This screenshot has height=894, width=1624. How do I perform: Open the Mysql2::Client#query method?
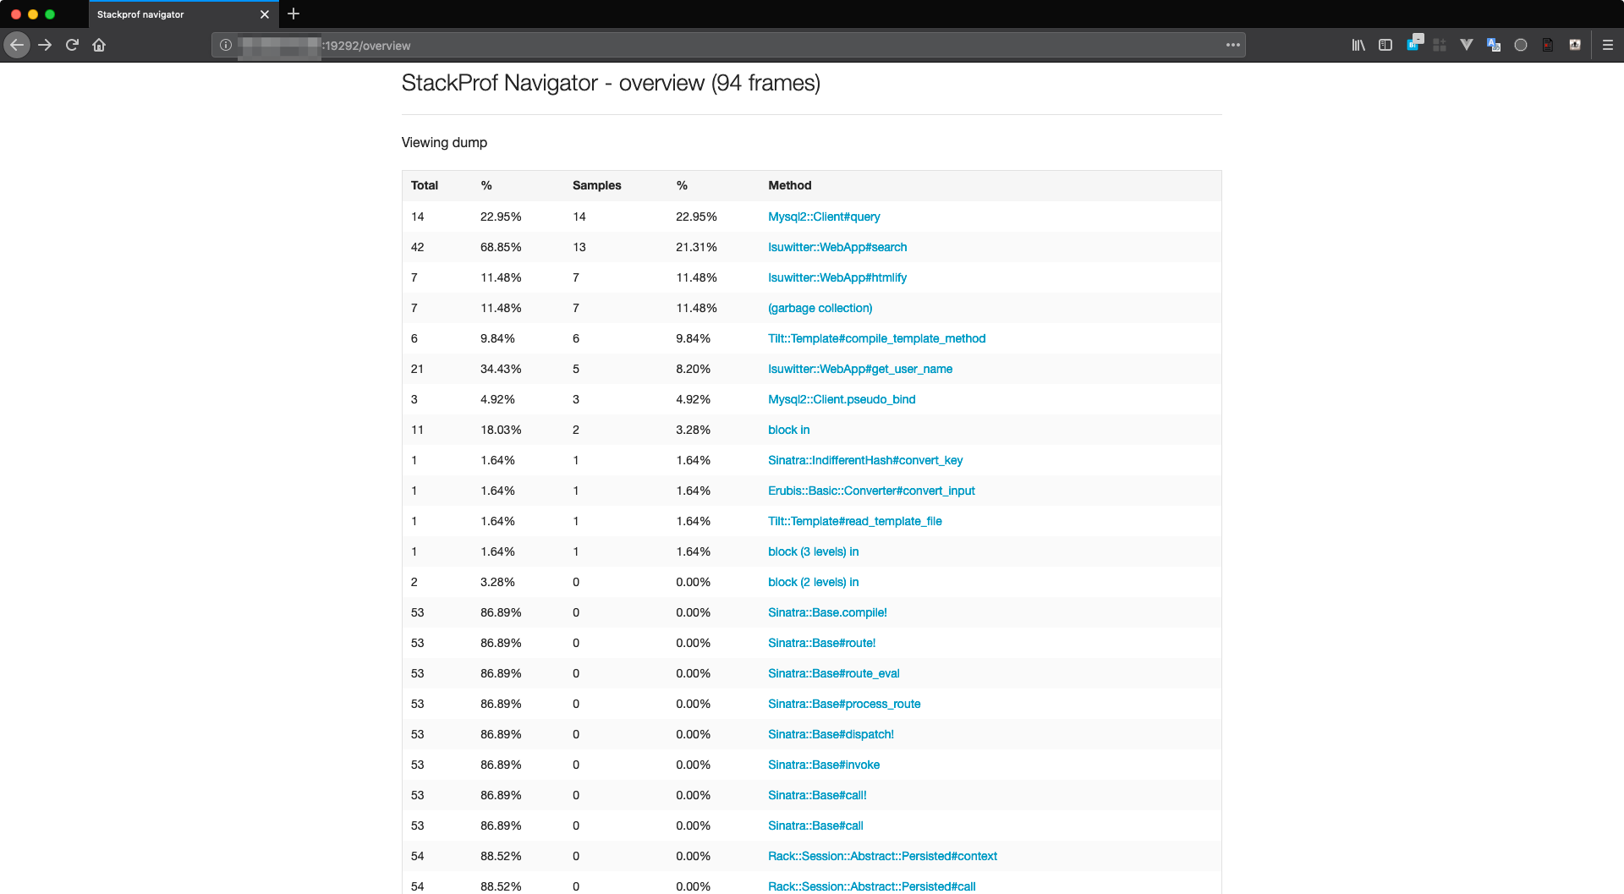coord(824,217)
